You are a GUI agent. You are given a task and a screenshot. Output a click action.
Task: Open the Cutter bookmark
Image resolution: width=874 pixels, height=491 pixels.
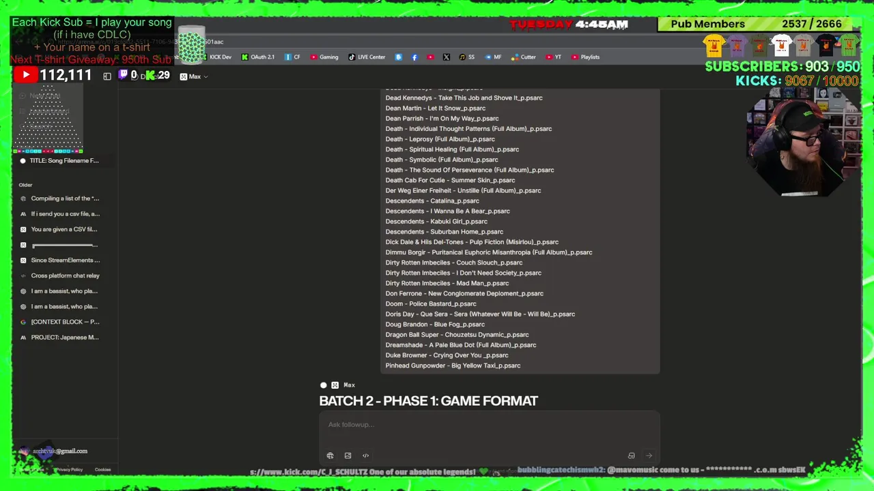(x=524, y=57)
